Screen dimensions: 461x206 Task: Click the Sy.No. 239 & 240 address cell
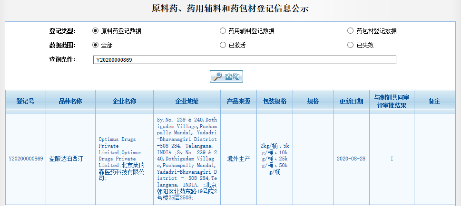point(187,159)
